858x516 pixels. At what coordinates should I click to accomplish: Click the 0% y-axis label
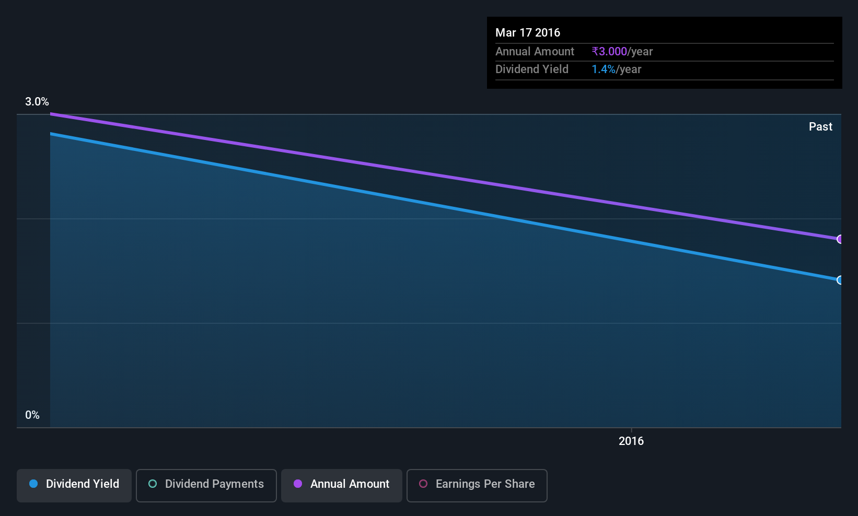point(32,415)
